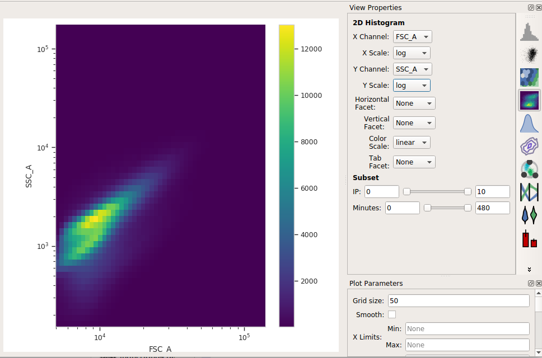Show more view icons via double chevron
This screenshot has height=358, width=542.
coord(529,269)
